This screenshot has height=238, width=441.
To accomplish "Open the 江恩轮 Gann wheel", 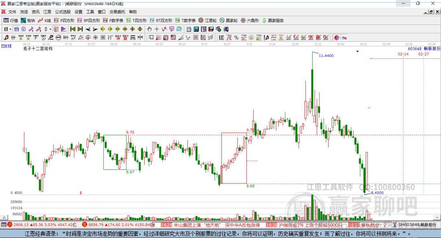I will 208,21.
